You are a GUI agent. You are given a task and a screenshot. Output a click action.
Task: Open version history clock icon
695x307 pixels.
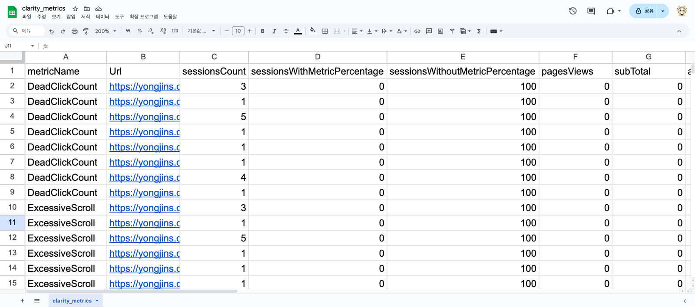pos(573,11)
